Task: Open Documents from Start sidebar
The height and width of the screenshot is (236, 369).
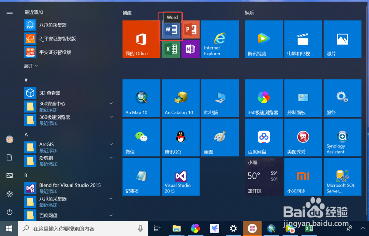Action: 10,157
